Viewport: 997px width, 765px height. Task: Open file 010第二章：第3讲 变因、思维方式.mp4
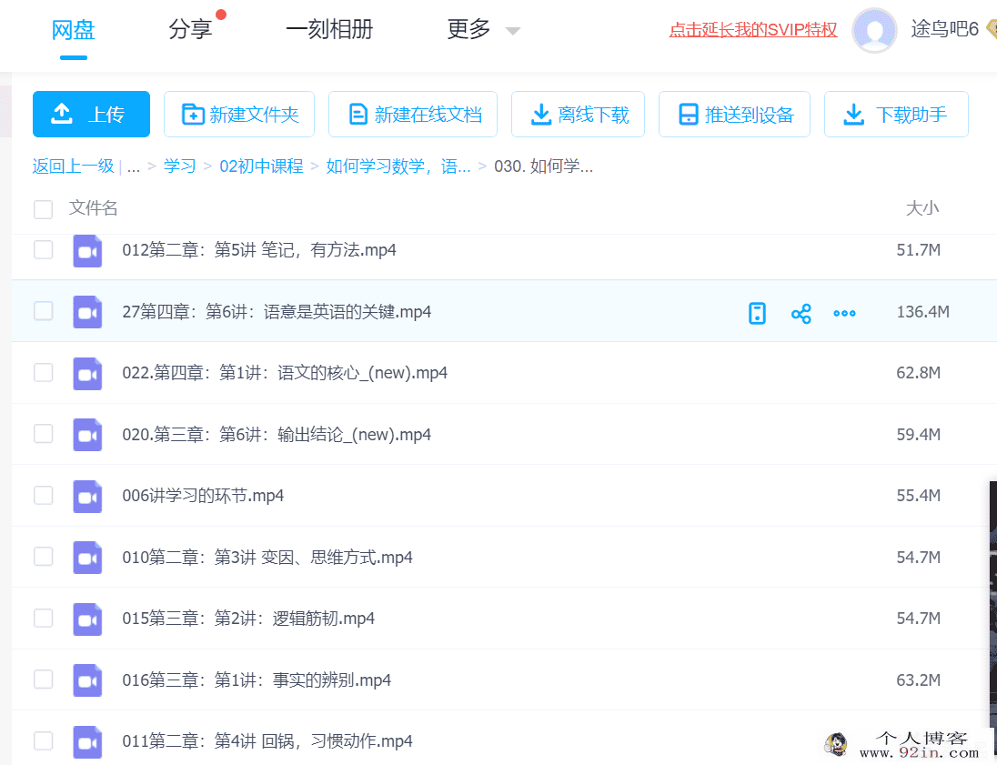(x=267, y=558)
